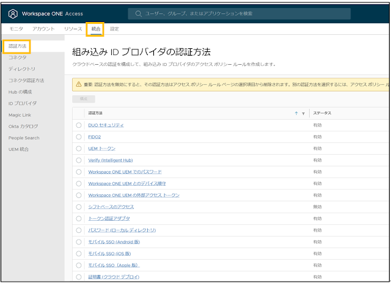Select the パスワード (ローカル ディレクトリ) radio button
Screen dimensions: 391x283
click(x=79, y=230)
